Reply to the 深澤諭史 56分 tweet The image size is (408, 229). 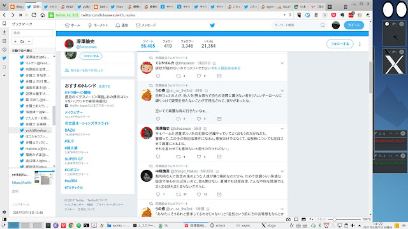(x=158, y=156)
